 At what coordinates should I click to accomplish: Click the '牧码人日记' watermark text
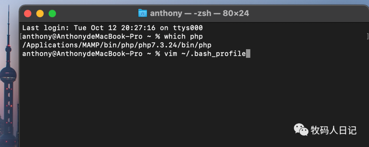pos(333,130)
